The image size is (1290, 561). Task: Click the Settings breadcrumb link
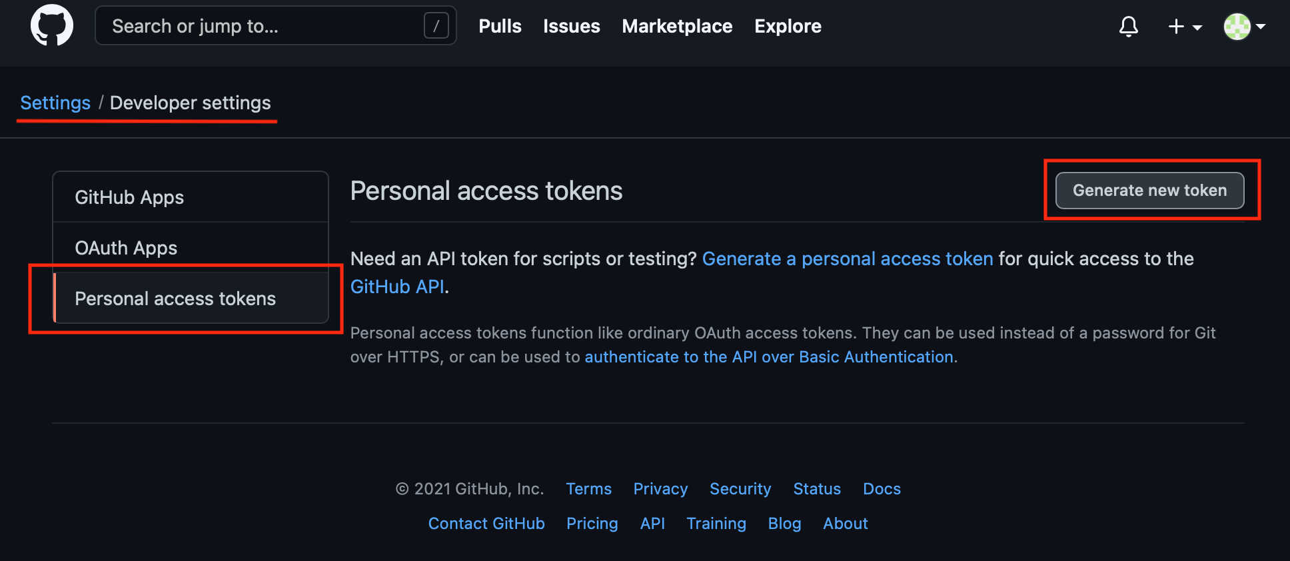click(x=55, y=103)
